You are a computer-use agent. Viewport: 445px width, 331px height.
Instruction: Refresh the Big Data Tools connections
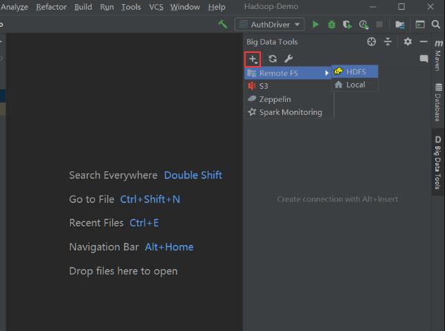[x=273, y=59]
